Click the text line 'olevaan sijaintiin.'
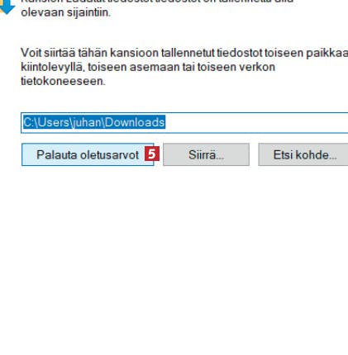 (x=66, y=12)
